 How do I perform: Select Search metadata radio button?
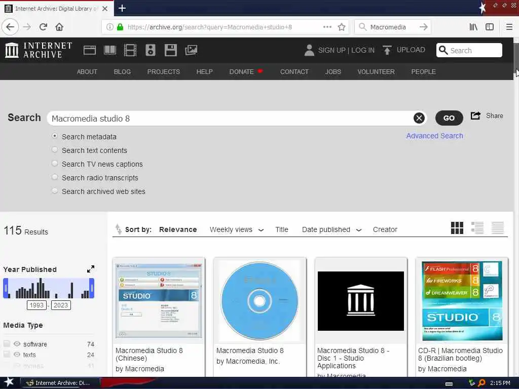click(x=55, y=136)
